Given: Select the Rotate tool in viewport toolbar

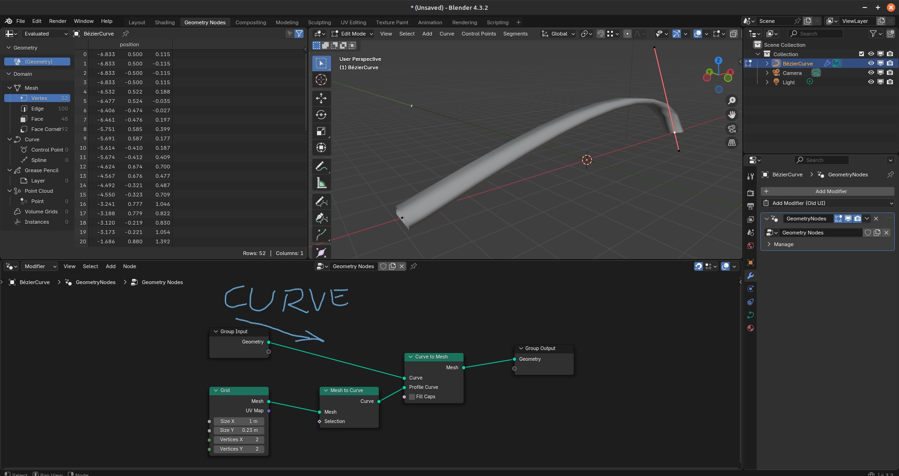Looking at the screenshot, I should tap(321, 115).
